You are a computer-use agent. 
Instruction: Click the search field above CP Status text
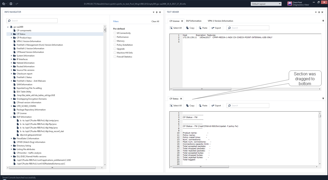click(x=248, y=105)
